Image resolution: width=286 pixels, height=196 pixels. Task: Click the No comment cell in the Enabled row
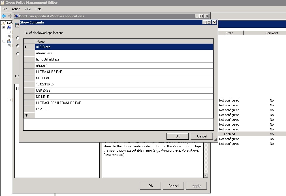(272, 134)
